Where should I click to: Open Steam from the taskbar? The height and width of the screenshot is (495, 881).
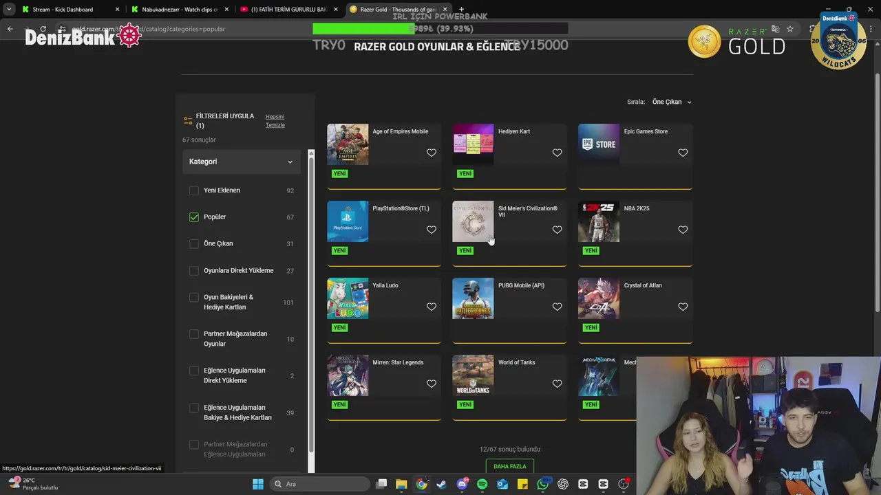(441, 484)
